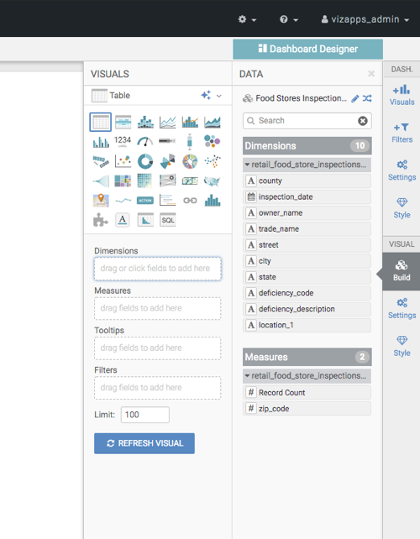The height and width of the screenshot is (539, 420).
Task: Open the Filters sidebar item
Action: click(x=402, y=133)
